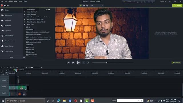Click the timeline zoom magnifier icon

[x=23, y=68]
